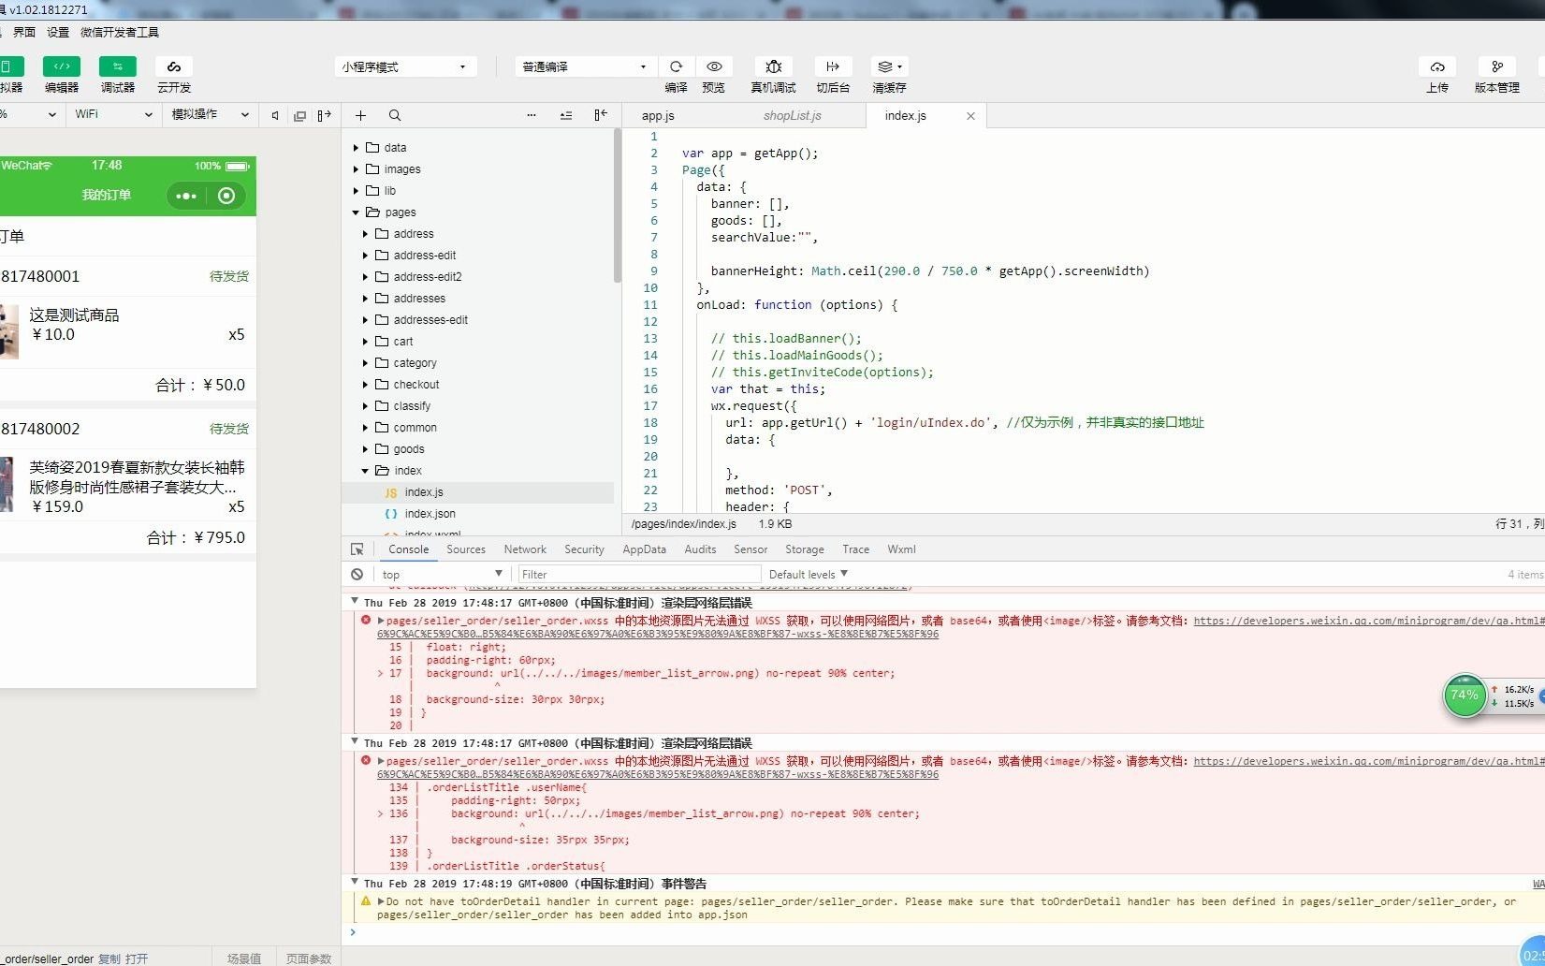Tap order 817480001 待发货 status
1545x966 pixels.
pos(229,276)
